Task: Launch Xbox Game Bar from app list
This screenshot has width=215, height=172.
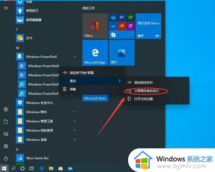Action: click(x=46, y=158)
